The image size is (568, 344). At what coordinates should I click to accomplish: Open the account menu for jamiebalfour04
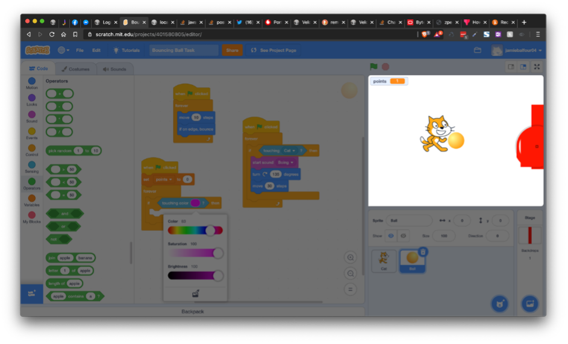(x=517, y=51)
